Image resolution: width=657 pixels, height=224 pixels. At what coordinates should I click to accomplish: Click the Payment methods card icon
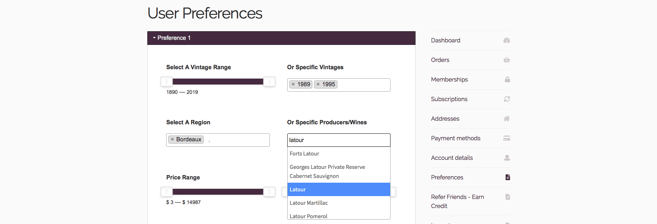tap(506, 138)
